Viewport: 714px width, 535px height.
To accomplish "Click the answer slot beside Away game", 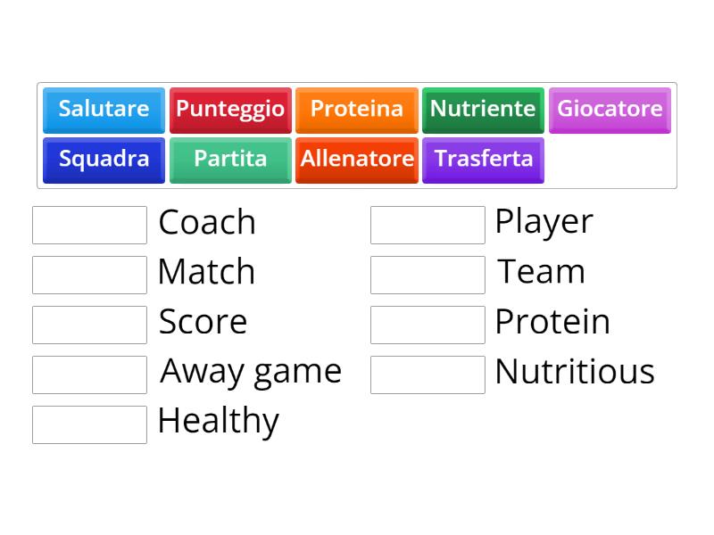I will click(88, 374).
